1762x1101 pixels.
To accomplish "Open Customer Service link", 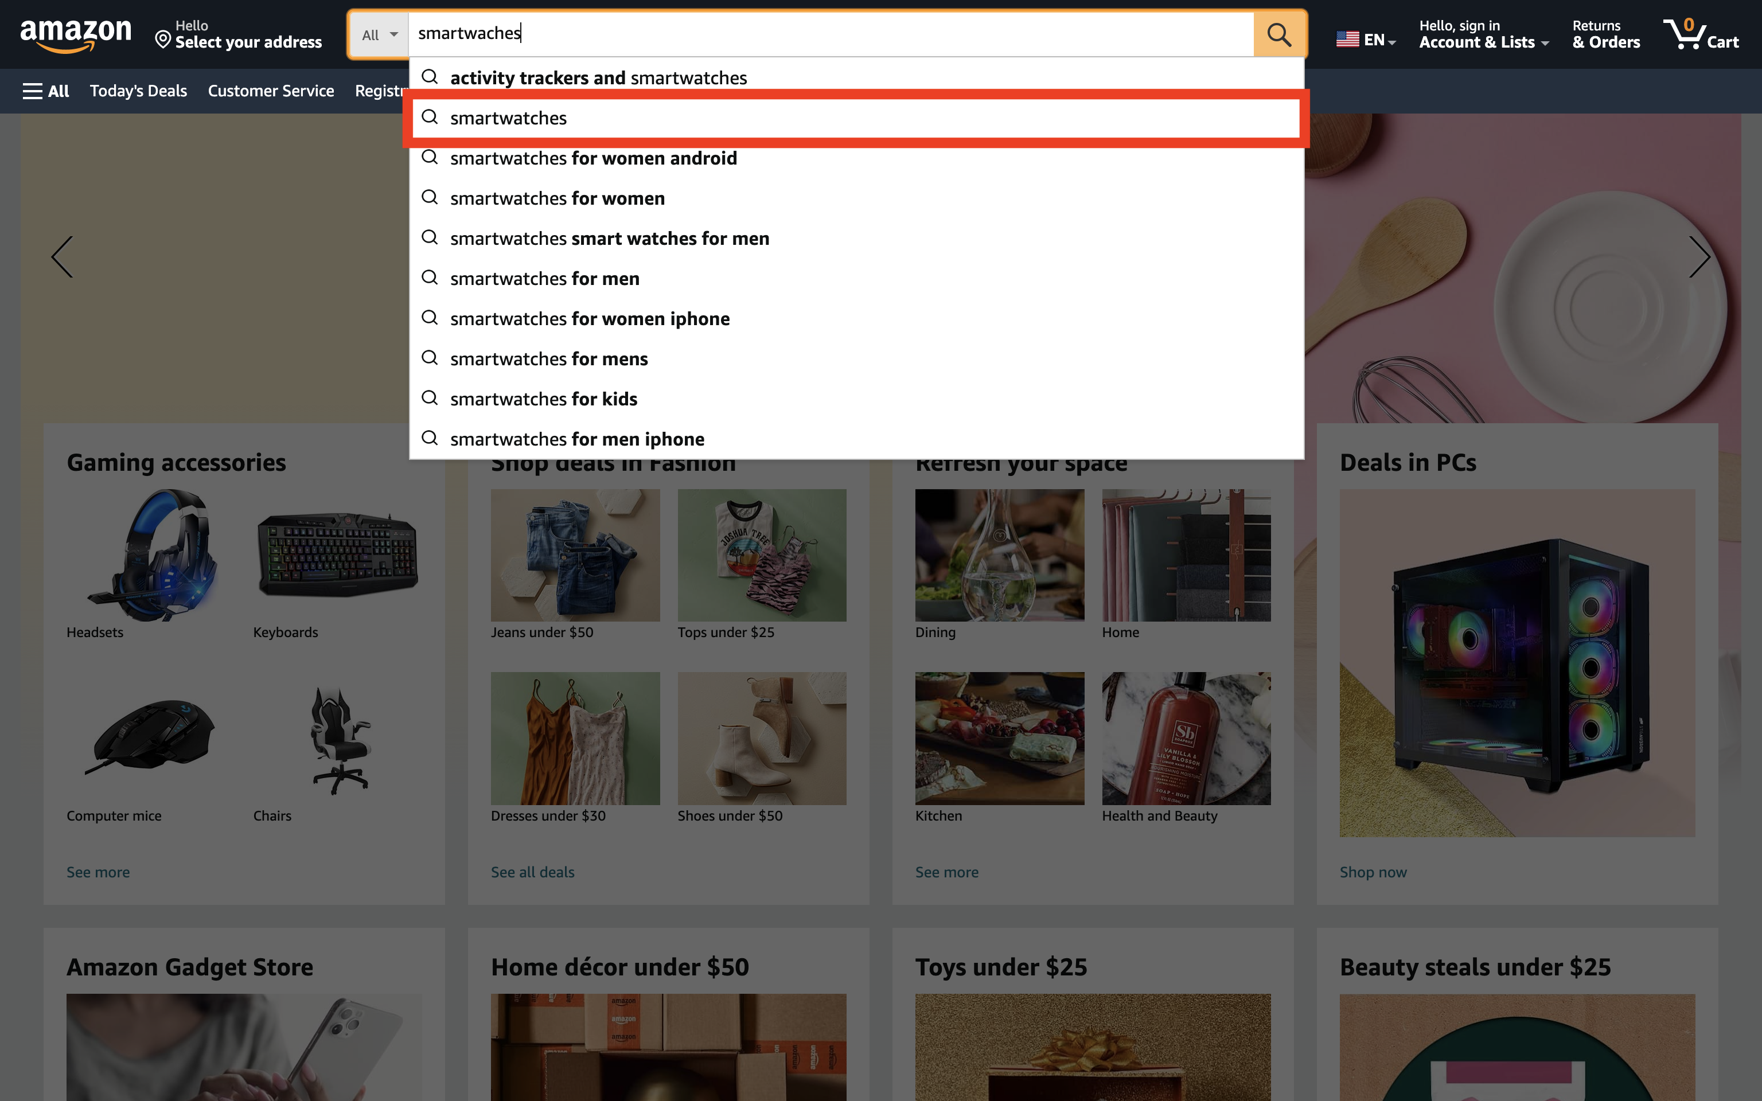I will pos(271,91).
